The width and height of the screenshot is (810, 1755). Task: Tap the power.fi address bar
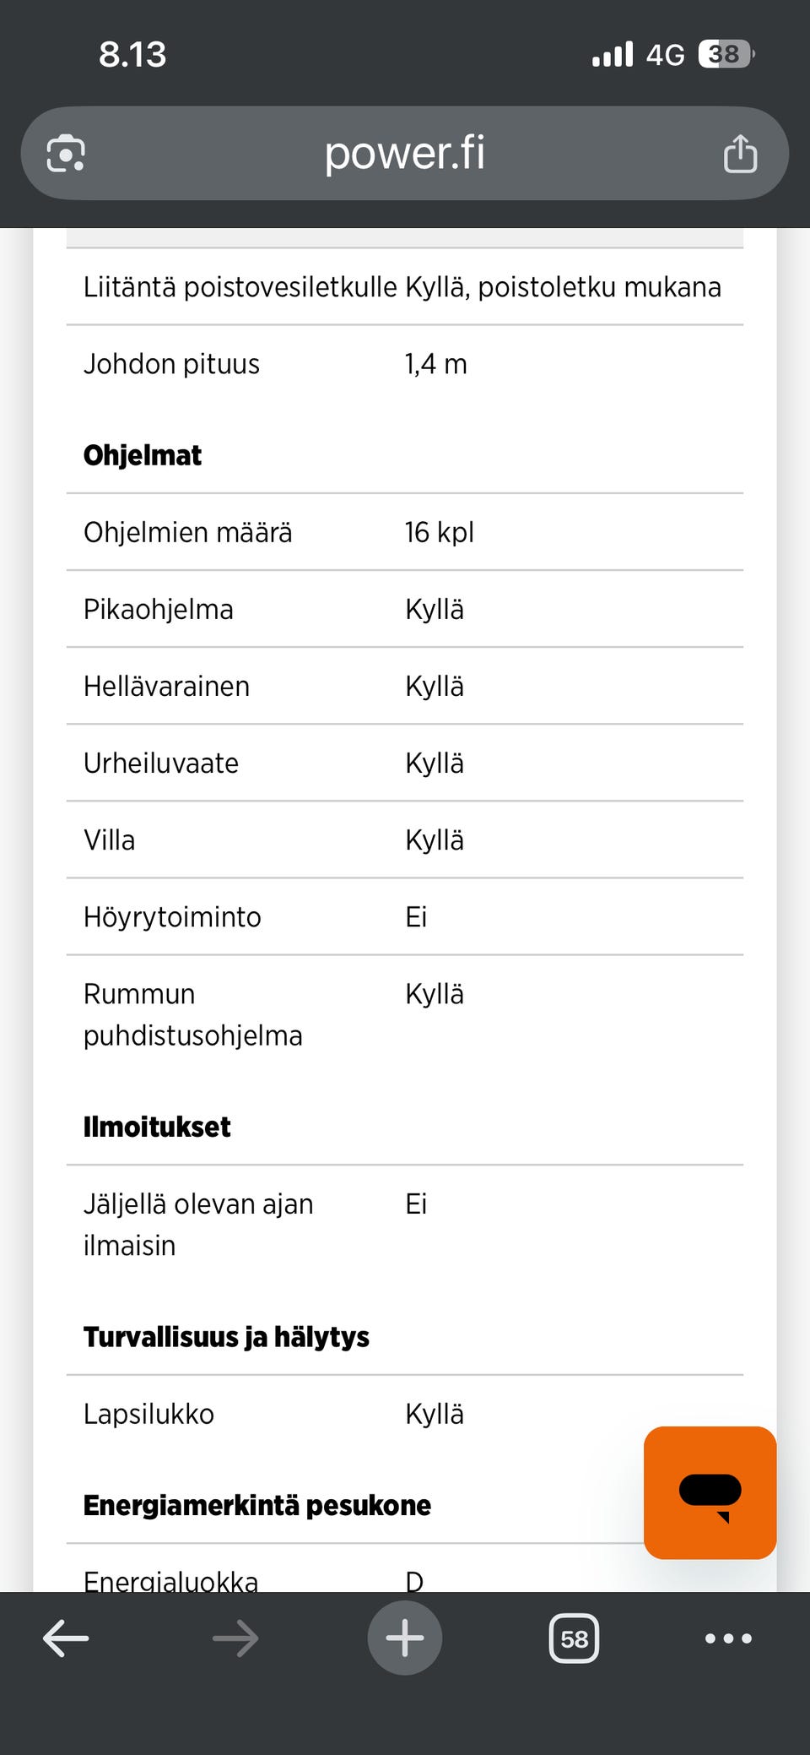[404, 153]
